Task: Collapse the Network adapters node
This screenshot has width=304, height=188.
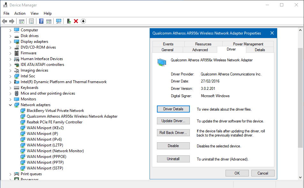Action: 10,105
